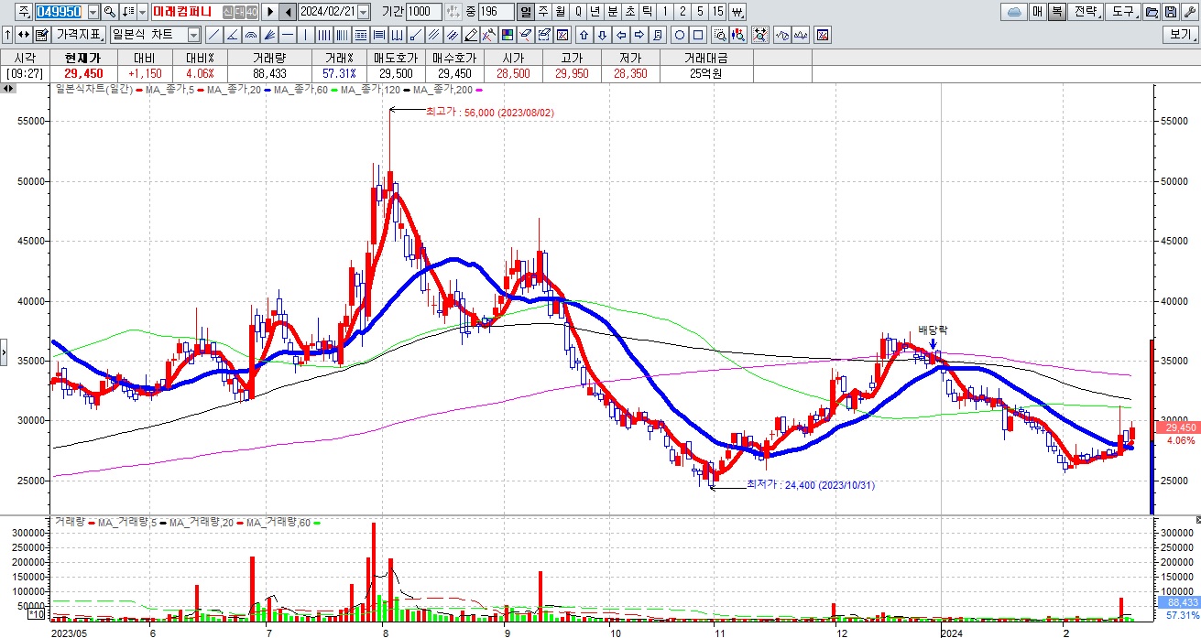Select the trend line drawing tool

(x=214, y=35)
